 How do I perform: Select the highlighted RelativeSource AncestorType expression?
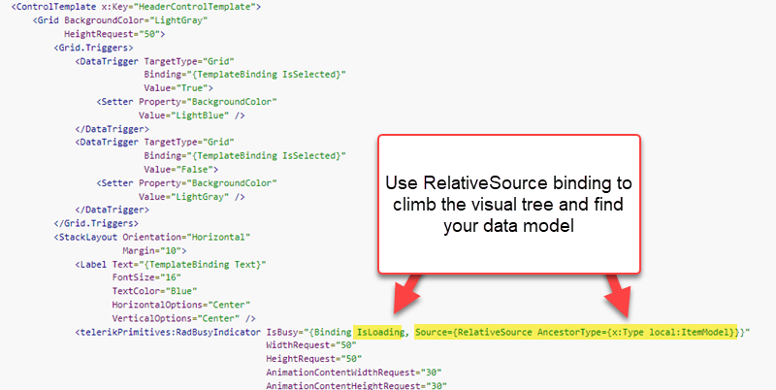click(575, 331)
